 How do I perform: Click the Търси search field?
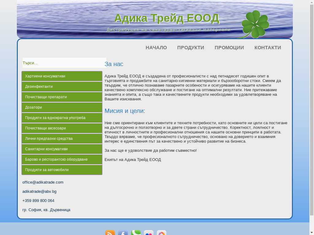(x=64, y=63)
